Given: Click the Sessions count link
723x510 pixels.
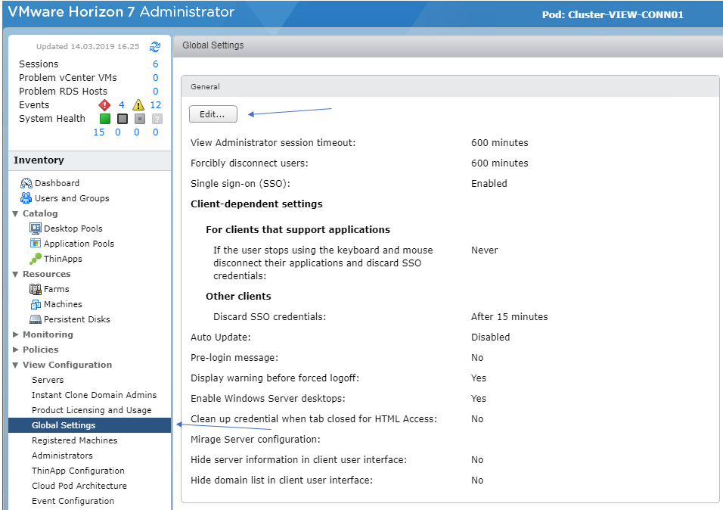Looking at the screenshot, I should [x=156, y=64].
